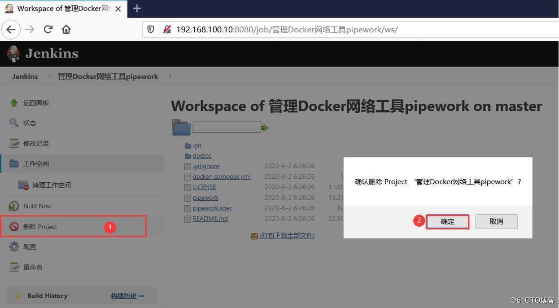Select Build Now in the sidebar

point(37,206)
